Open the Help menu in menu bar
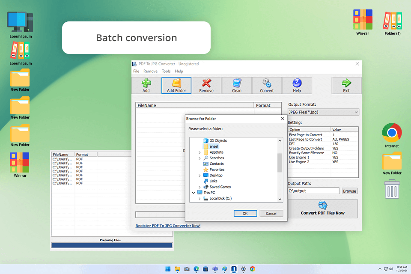411x274 pixels. tap(179, 71)
